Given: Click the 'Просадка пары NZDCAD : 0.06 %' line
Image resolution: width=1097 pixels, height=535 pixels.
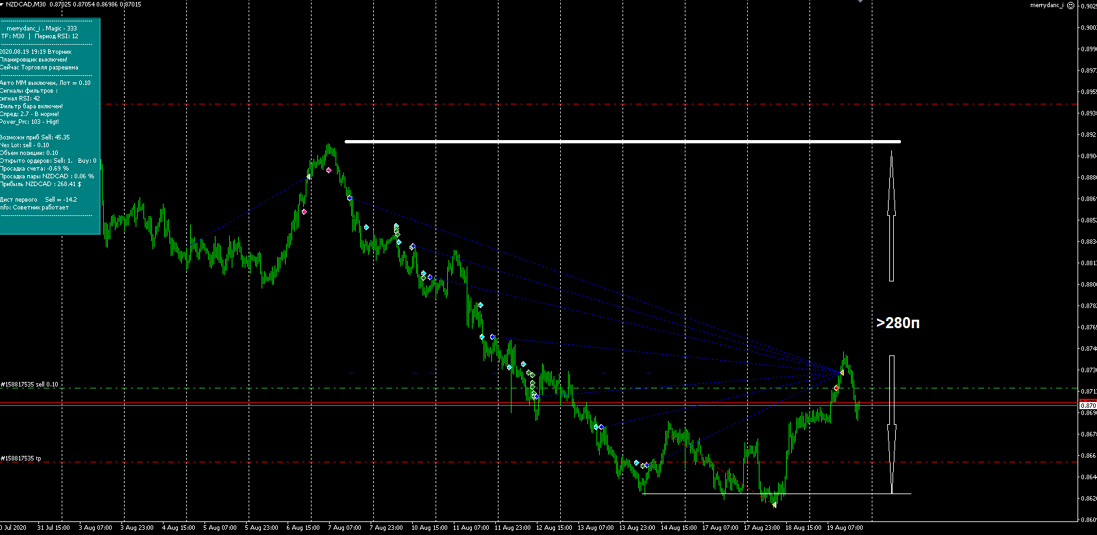Looking at the screenshot, I should click(47, 176).
